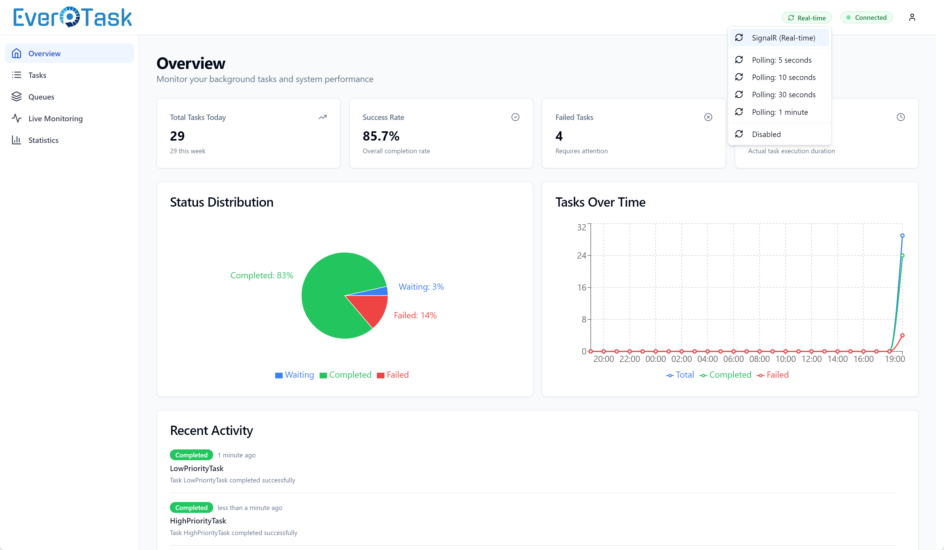Choose Polling: 1 minute refresh option
The width and height of the screenshot is (944, 550).
(780, 112)
